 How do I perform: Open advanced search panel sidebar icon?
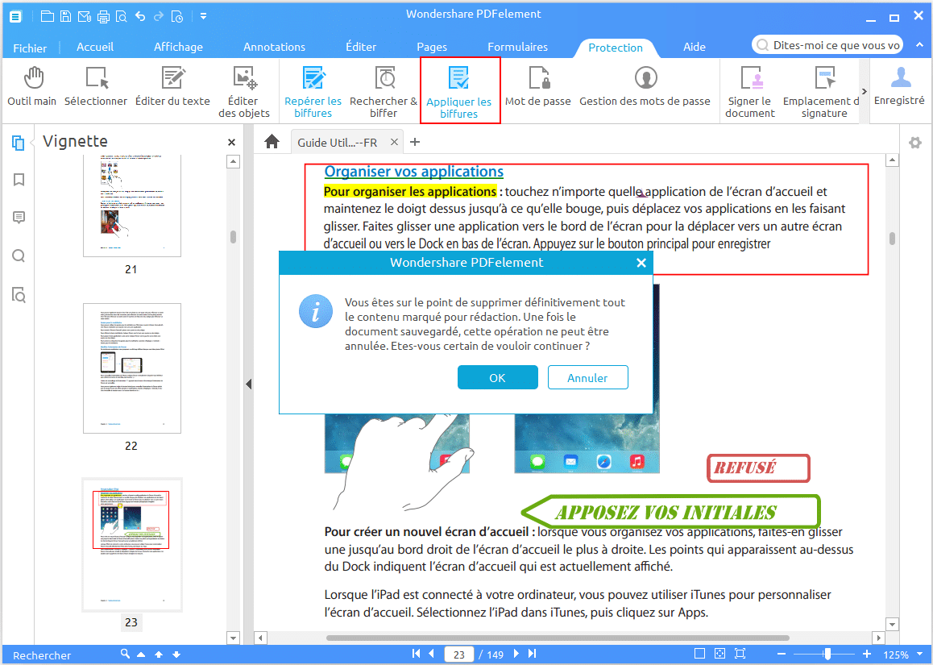(19, 295)
